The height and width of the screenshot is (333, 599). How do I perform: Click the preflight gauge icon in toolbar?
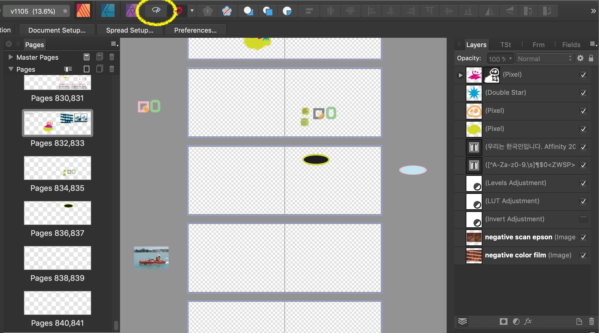[x=156, y=11]
